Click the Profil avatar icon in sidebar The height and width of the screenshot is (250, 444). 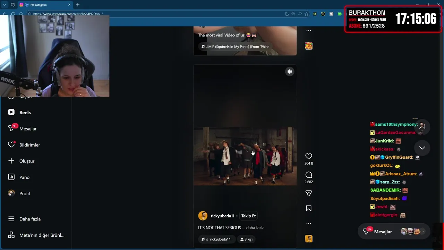click(11, 193)
